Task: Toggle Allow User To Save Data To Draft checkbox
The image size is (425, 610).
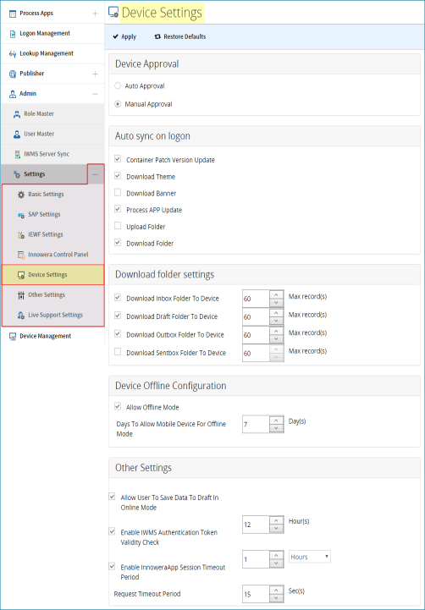Action: (112, 497)
